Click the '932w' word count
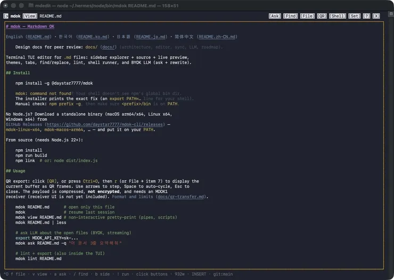394x280 pixels. tap(179, 274)
